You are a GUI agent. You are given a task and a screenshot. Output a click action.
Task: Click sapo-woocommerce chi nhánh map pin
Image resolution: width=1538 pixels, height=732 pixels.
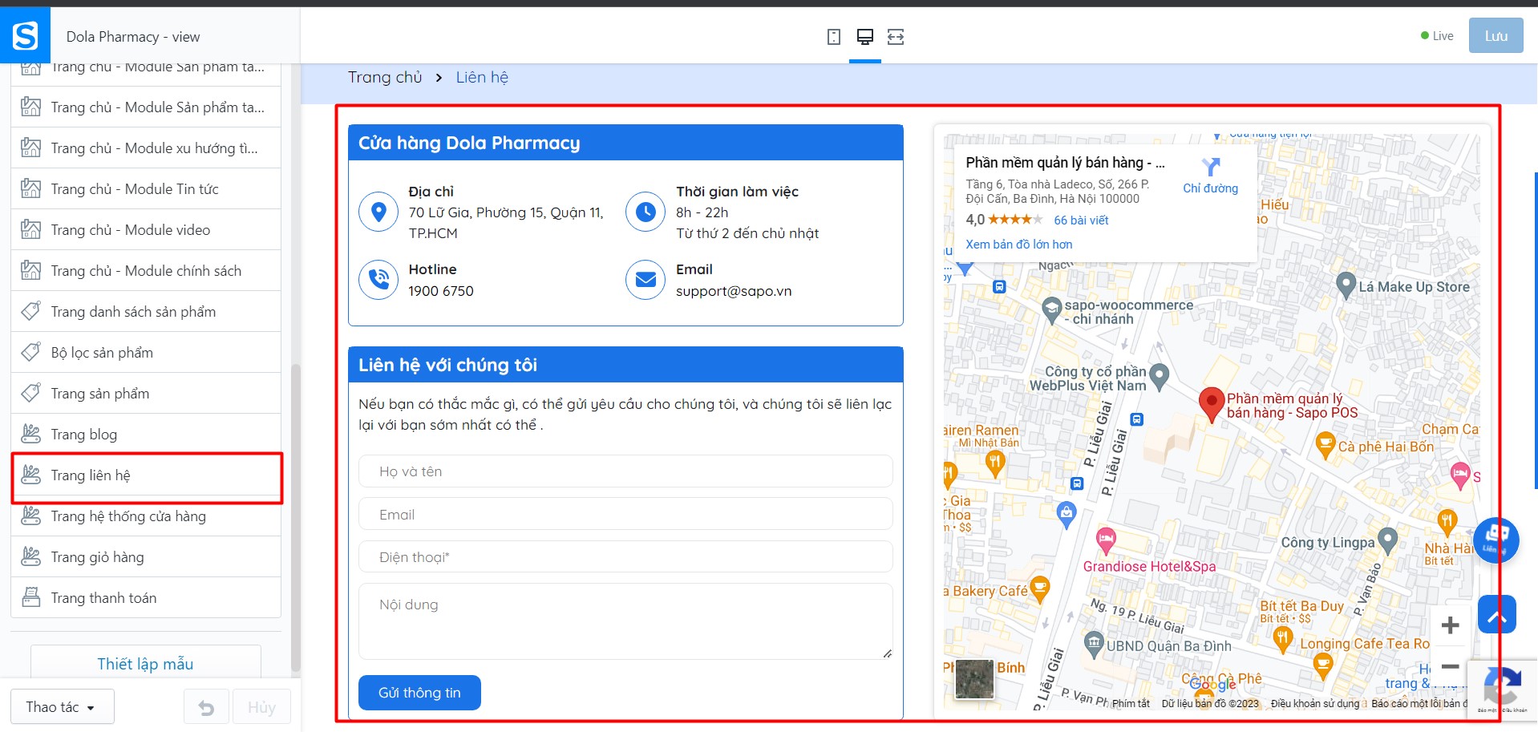click(x=1051, y=310)
